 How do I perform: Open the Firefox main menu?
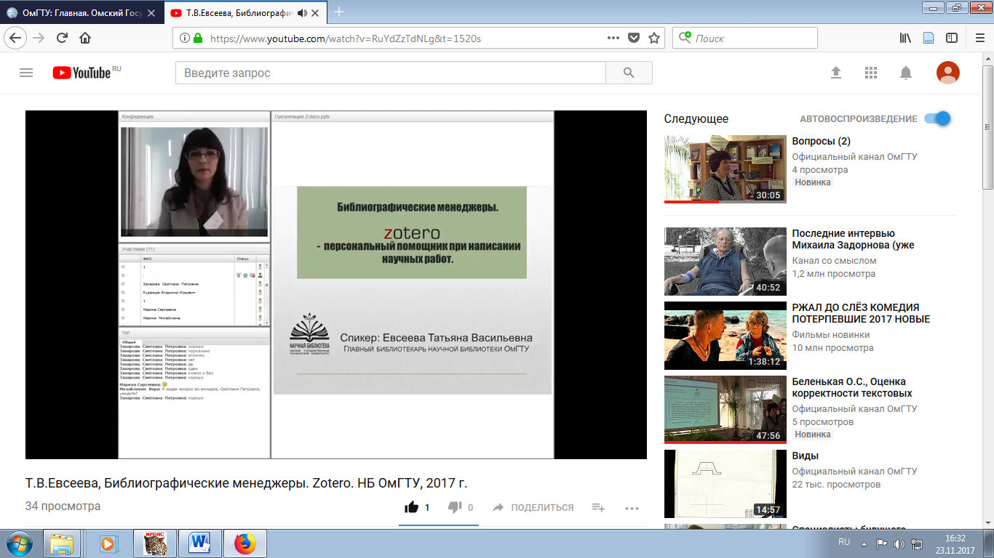979,39
